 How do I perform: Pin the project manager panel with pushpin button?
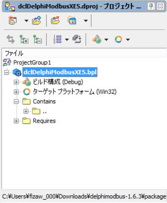point(151,6)
